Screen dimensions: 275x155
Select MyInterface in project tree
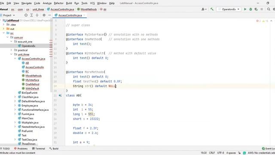click(x=32, y=80)
